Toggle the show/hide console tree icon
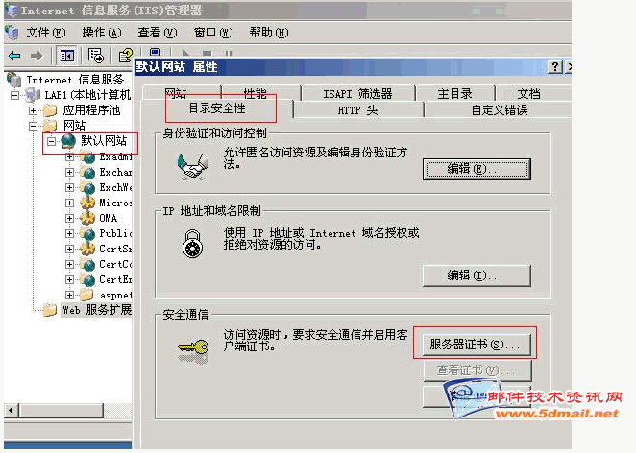This screenshot has height=453, width=636. click(x=67, y=56)
